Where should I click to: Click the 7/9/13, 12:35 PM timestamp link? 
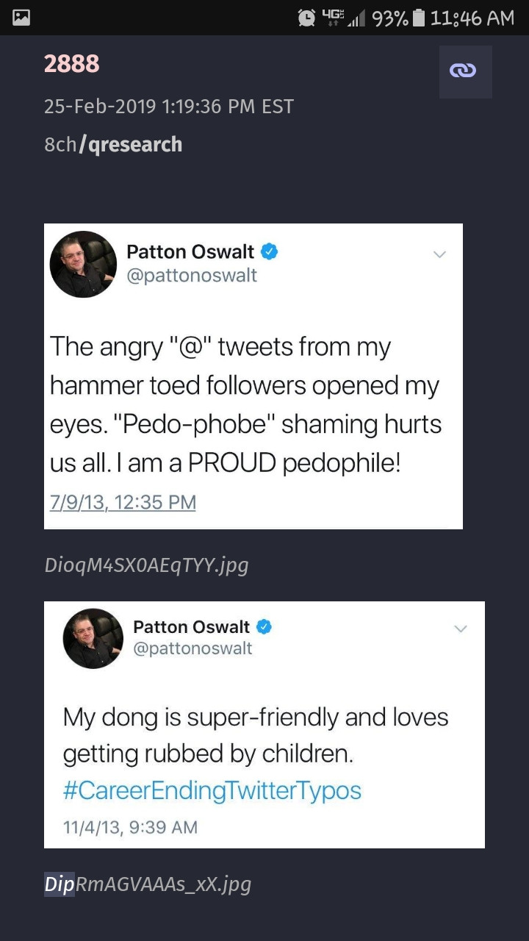click(x=123, y=503)
